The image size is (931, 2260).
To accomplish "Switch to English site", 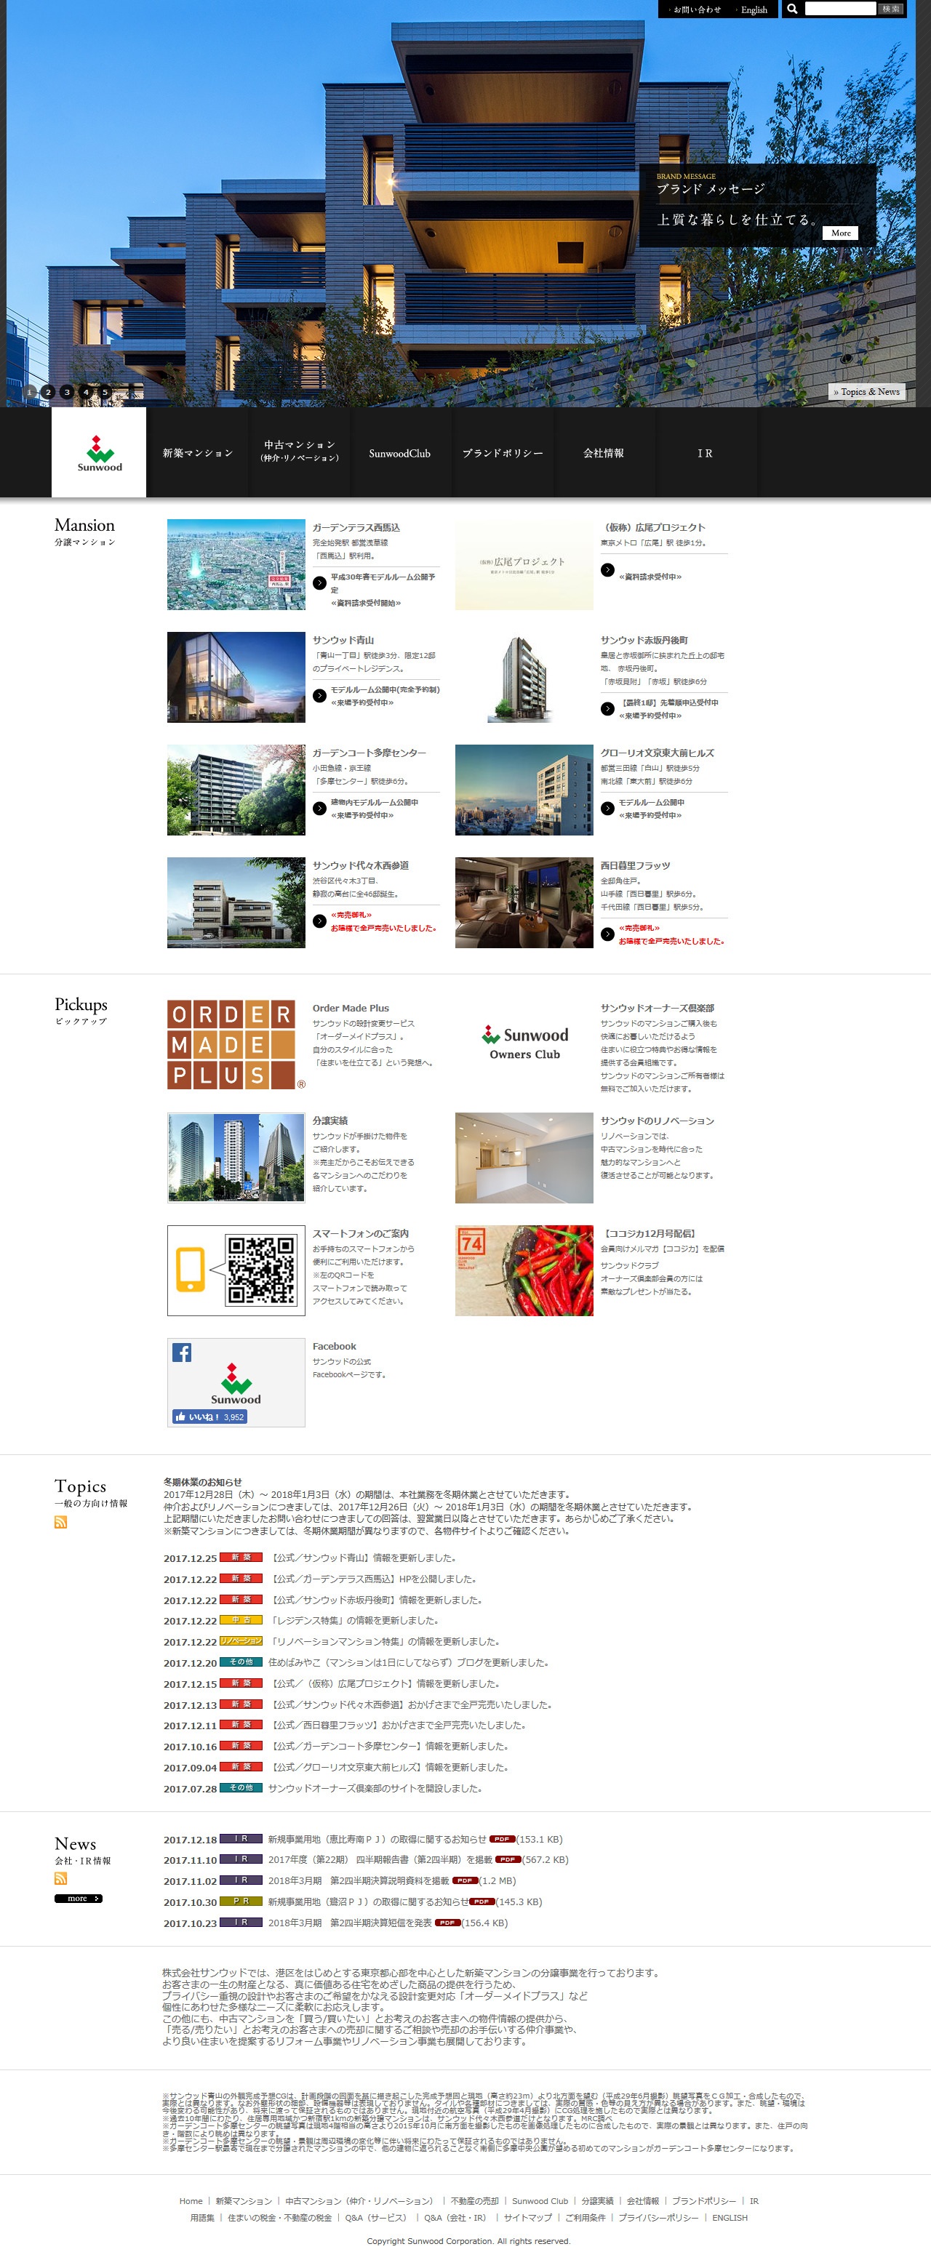I will pyautogui.click(x=754, y=9).
